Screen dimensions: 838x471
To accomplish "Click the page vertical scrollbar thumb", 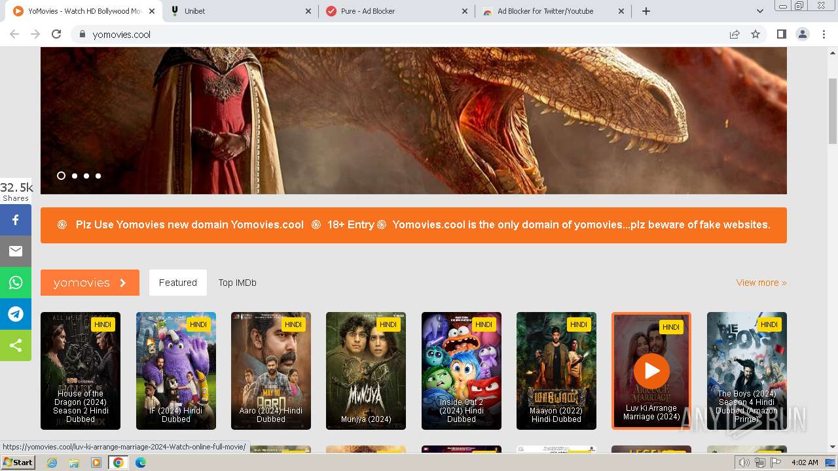I will pyautogui.click(x=833, y=110).
